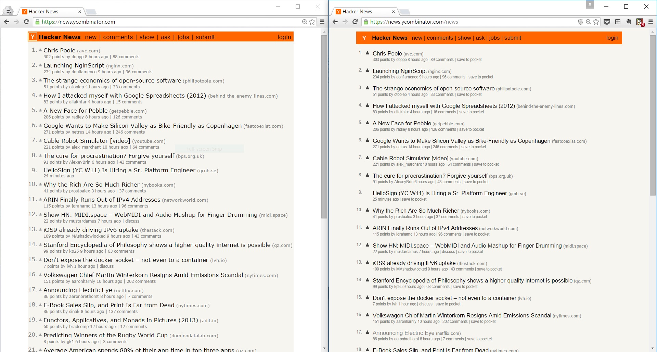The image size is (657, 352).
Task: Reload the page in the right window
Action: point(355,22)
